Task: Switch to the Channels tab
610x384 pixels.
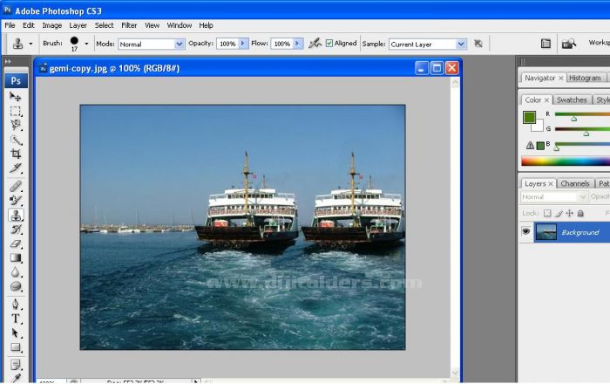Action: (575, 183)
